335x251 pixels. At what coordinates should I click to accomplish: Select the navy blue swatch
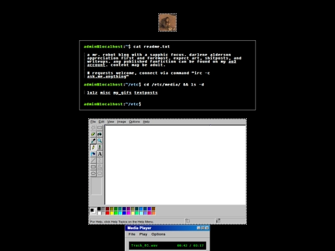[x=124, y=209]
